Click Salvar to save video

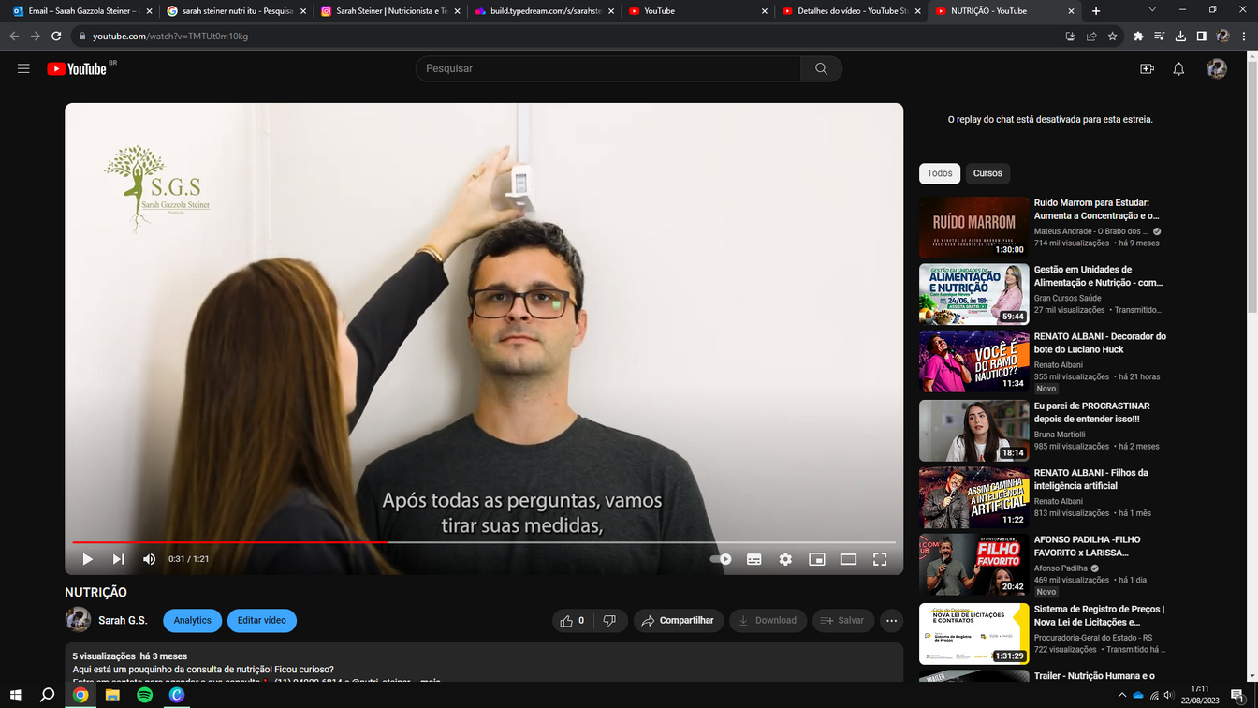point(842,620)
